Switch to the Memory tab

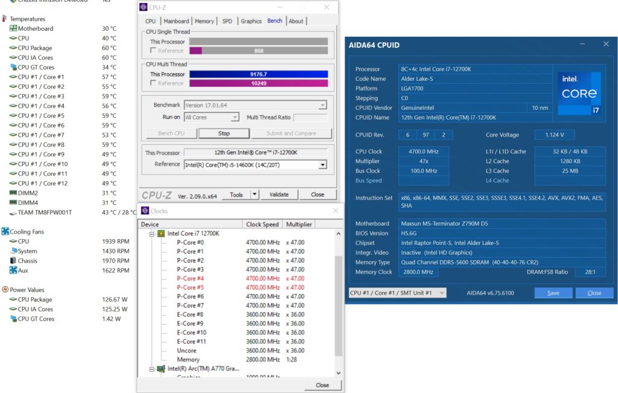tap(204, 21)
